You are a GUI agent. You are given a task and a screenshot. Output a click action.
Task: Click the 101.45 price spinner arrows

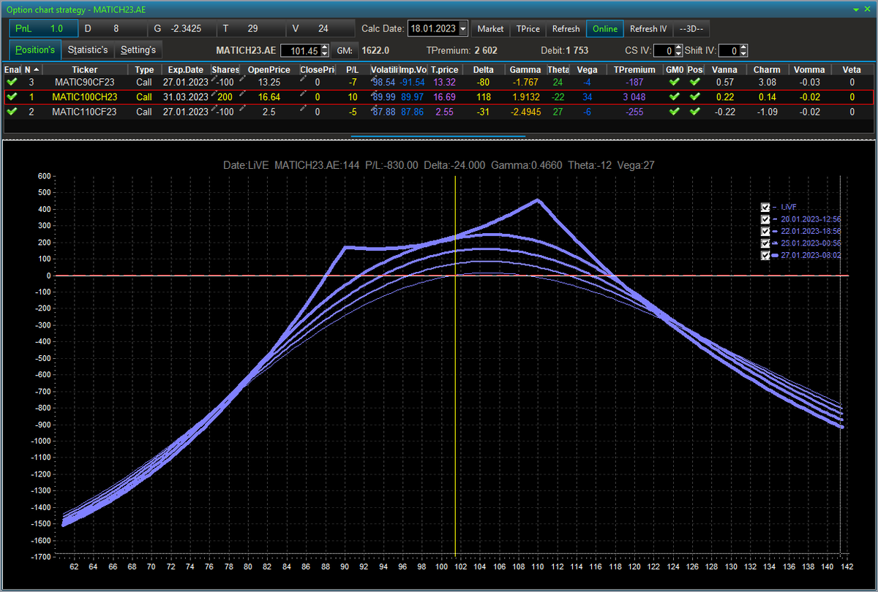(x=325, y=50)
